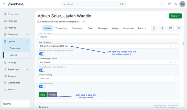Image resolution: width=187 pixels, height=110 pixels.
Task: Click the notifications bell icon
Action: (x=169, y=4)
